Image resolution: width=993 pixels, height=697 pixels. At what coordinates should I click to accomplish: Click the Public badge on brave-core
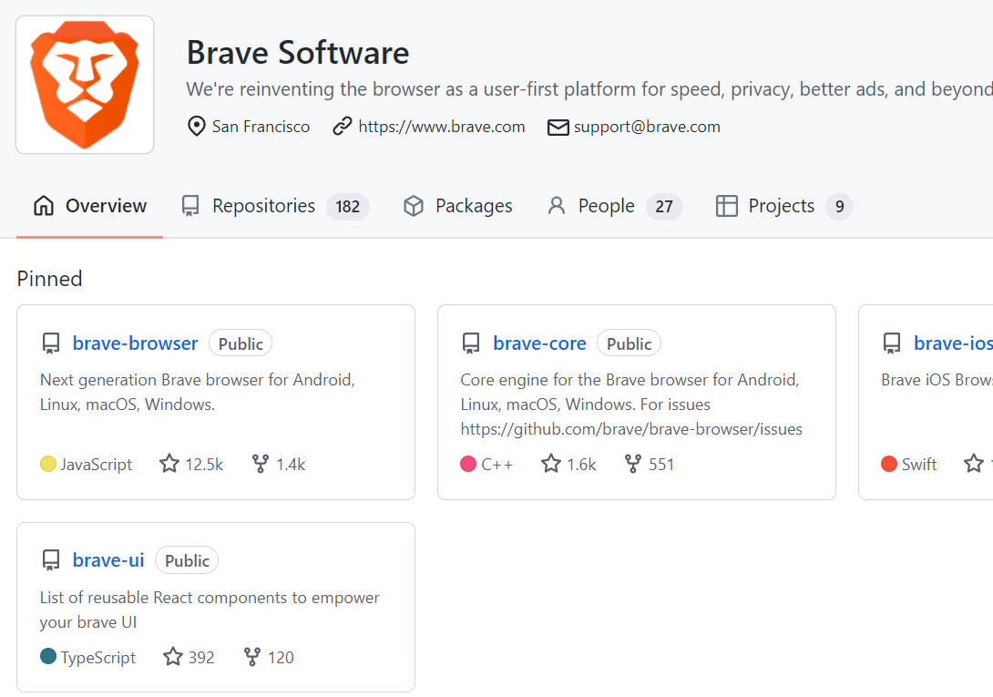click(x=629, y=343)
